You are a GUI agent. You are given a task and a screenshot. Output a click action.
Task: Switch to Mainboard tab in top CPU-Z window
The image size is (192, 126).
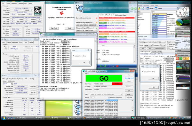click(14, 4)
